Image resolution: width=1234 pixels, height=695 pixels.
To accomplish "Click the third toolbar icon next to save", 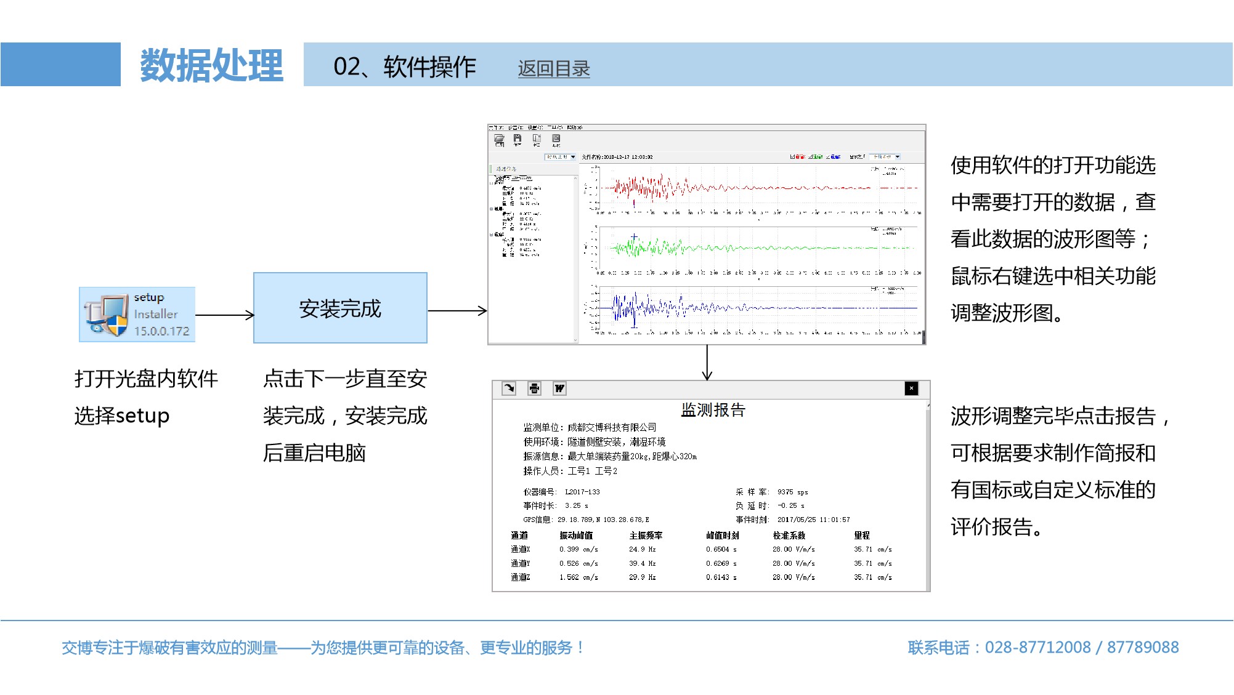I will (x=537, y=139).
